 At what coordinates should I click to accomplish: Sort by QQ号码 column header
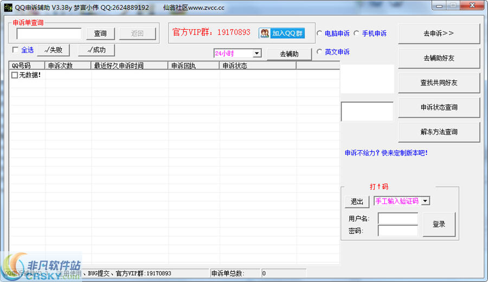point(27,65)
